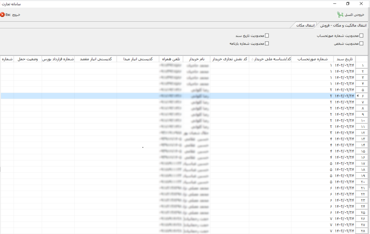Click sort arrow in کد/شناسه ملی خریدار header
The image size is (370, 234).
coord(252,59)
